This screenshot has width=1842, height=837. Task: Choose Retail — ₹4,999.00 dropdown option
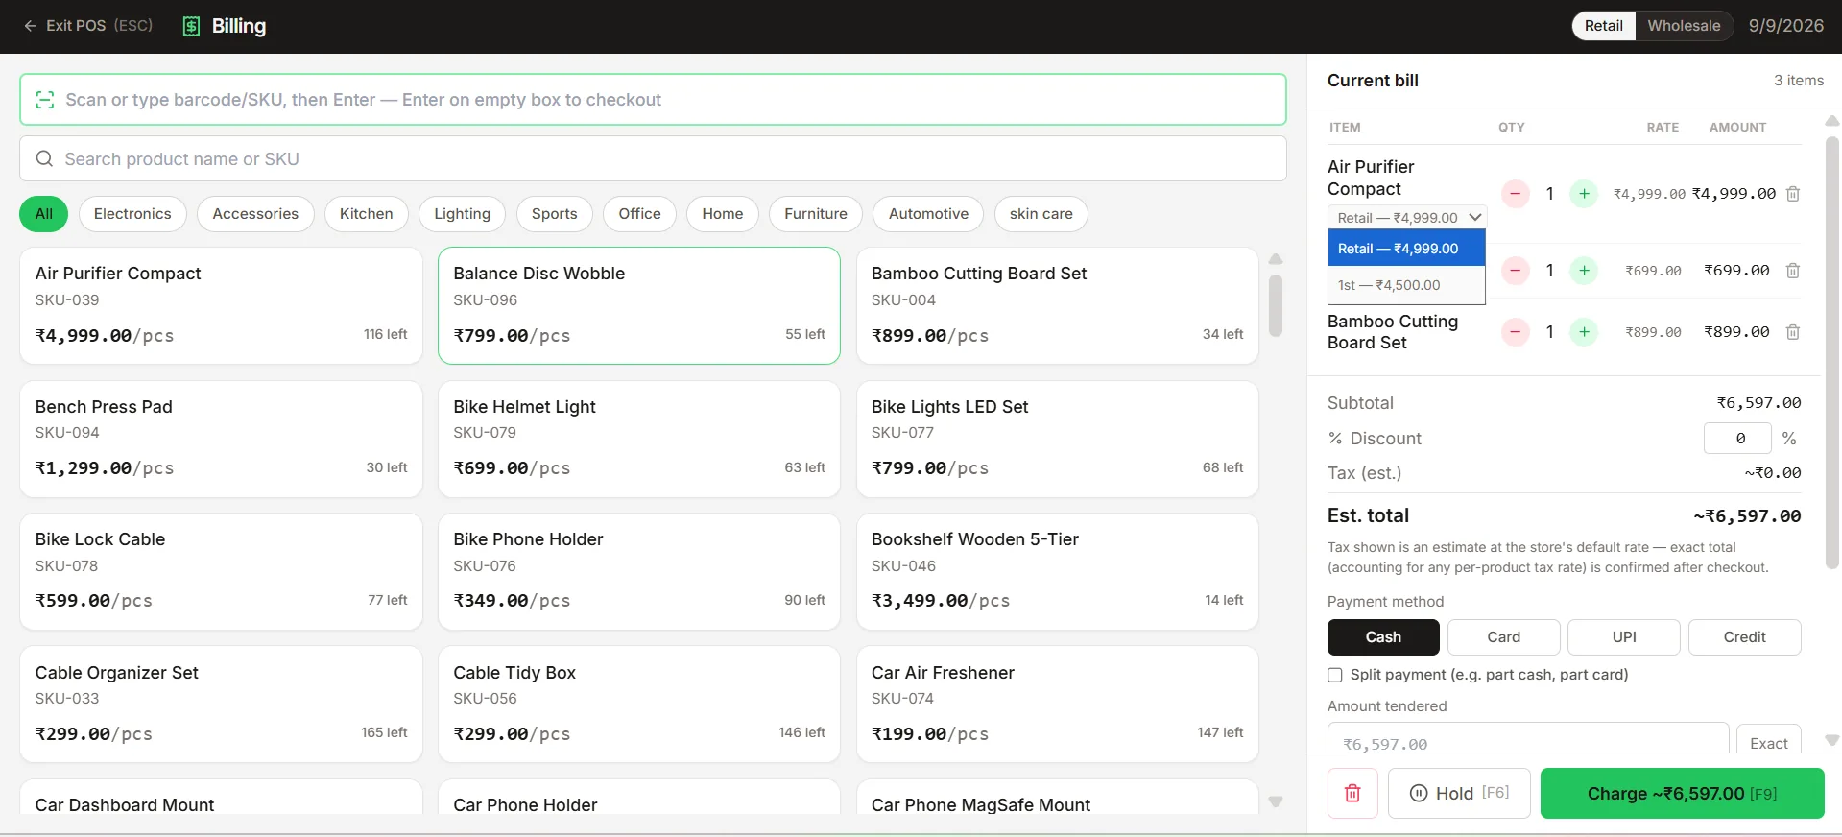point(1406,249)
